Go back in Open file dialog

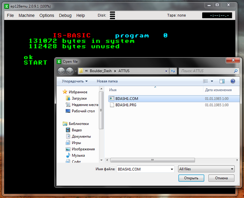pos(61,71)
